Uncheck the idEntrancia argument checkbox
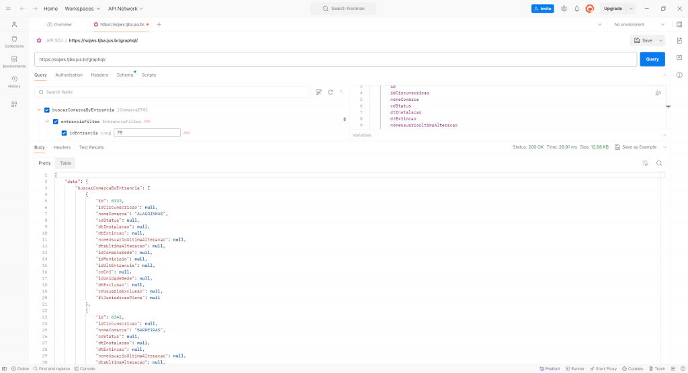 pyautogui.click(x=64, y=133)
